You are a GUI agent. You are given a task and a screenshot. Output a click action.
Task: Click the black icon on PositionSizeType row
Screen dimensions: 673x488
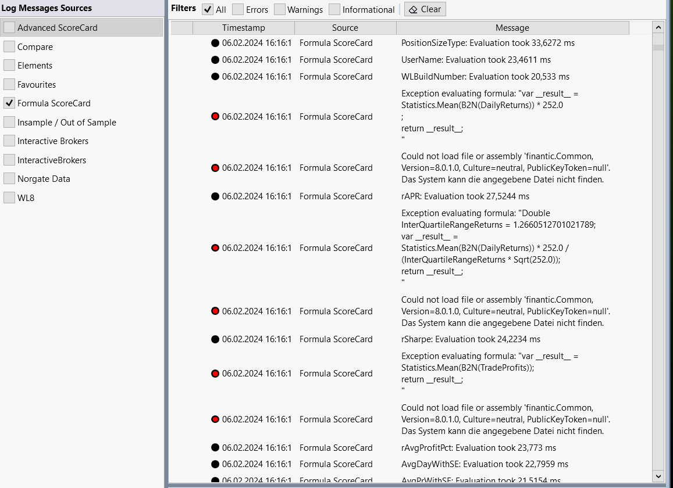215,43
